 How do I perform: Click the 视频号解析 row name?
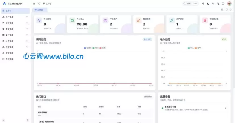(x=42, y=113)
